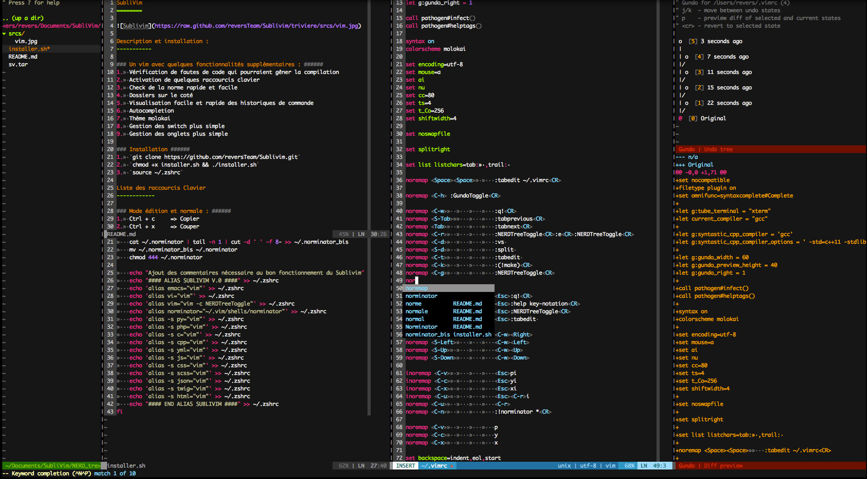This screenshot has width=867, height=479.
Task: Open README.md in the NERDTree panel
Action: pyautogui.click(x=23, y=57)
